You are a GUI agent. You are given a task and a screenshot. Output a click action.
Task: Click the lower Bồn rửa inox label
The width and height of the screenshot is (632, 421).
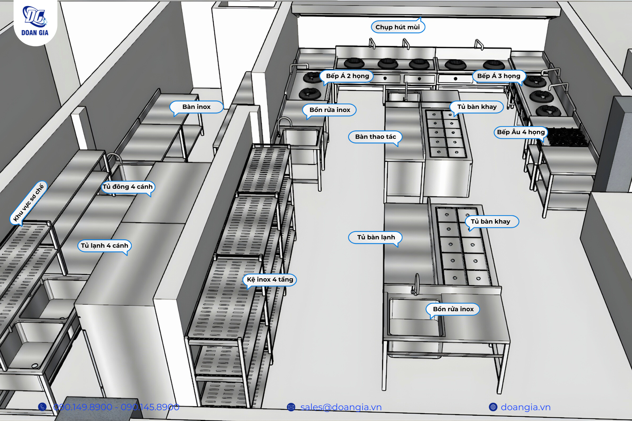(453, 309)
